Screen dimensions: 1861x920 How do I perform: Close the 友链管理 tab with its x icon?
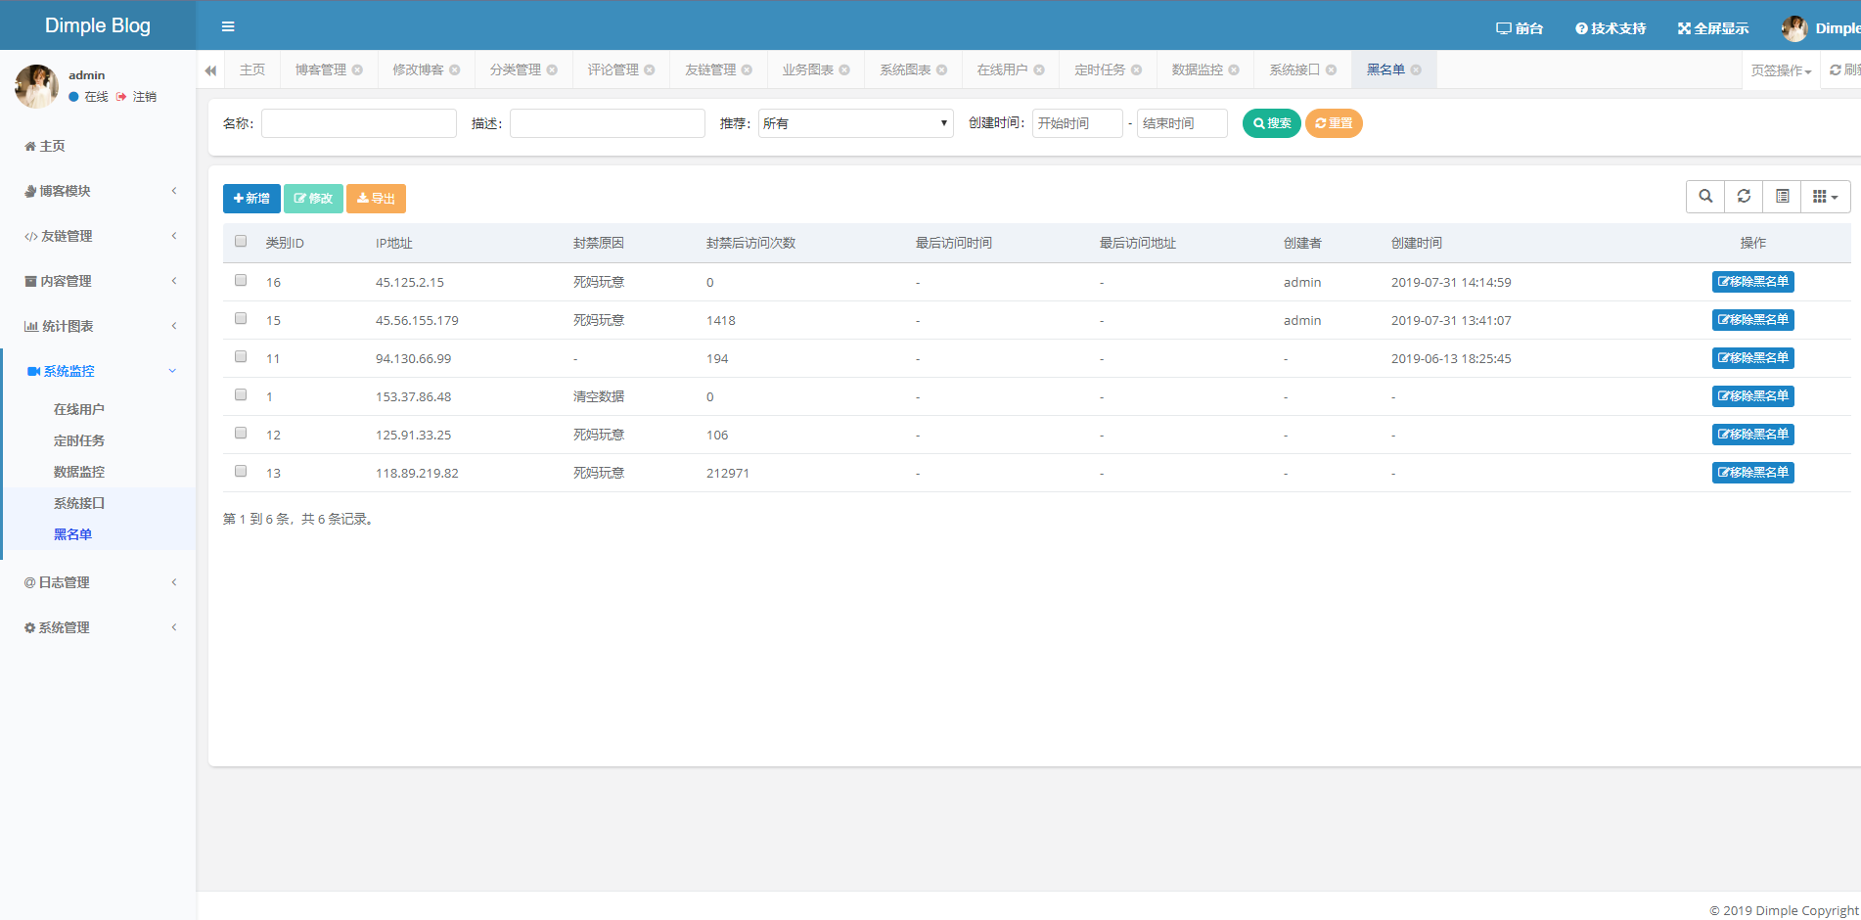click(747, 69)
